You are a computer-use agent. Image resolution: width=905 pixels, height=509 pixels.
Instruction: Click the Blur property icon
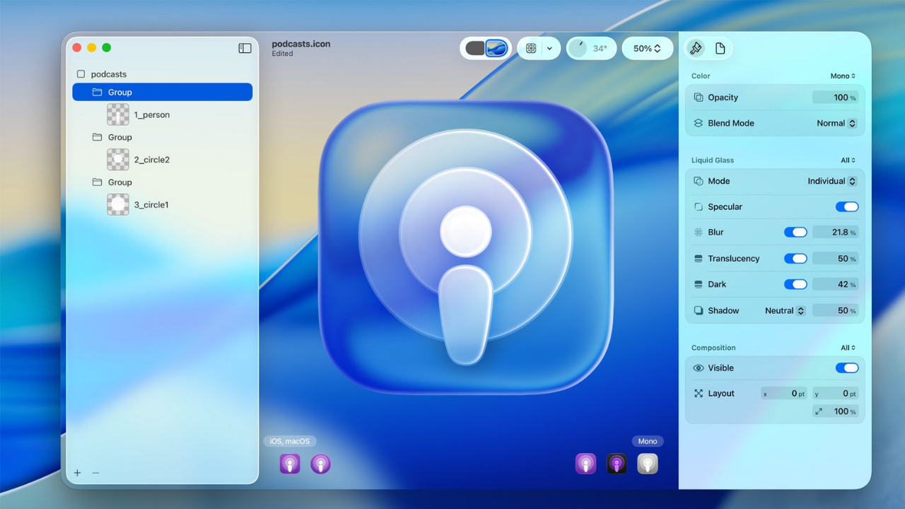[x=699, y=232]
